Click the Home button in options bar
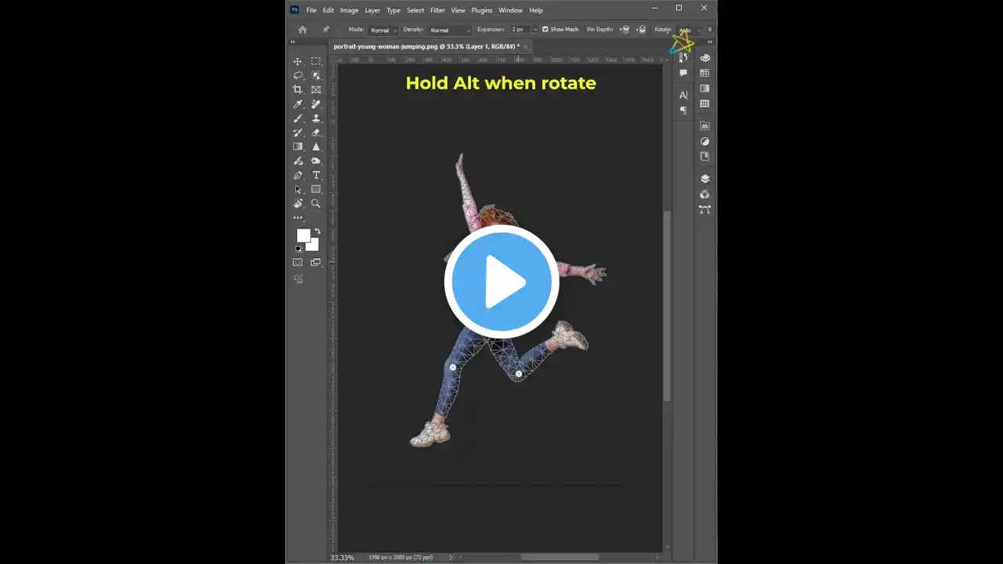Viewport: 1003px width, 564px height. tap(302, 30)
